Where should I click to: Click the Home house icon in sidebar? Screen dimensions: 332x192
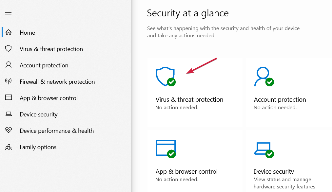click(9, 32)
